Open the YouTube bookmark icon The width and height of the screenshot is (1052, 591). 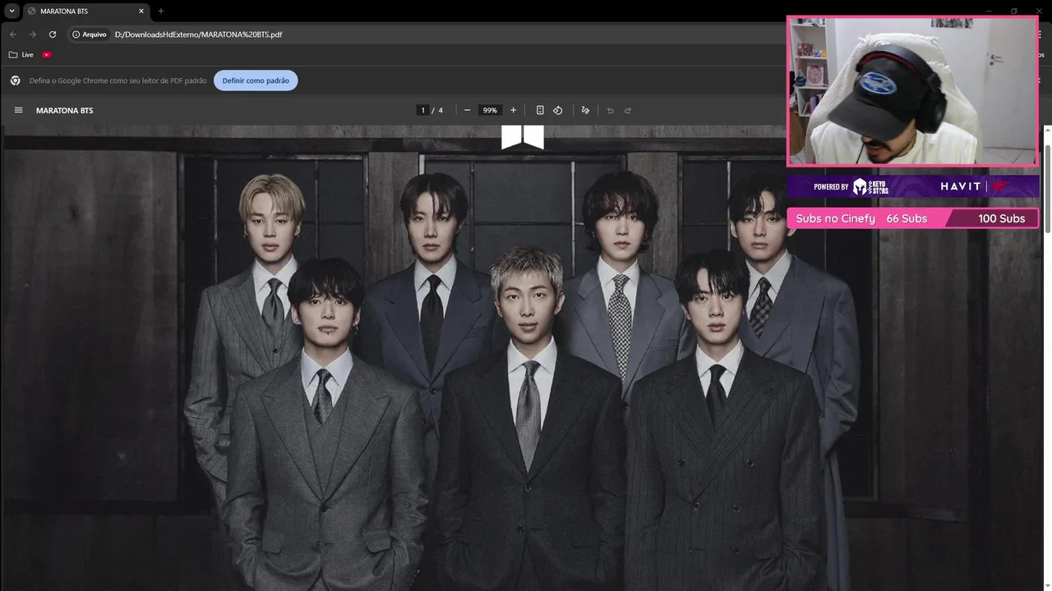coord(47,55)
